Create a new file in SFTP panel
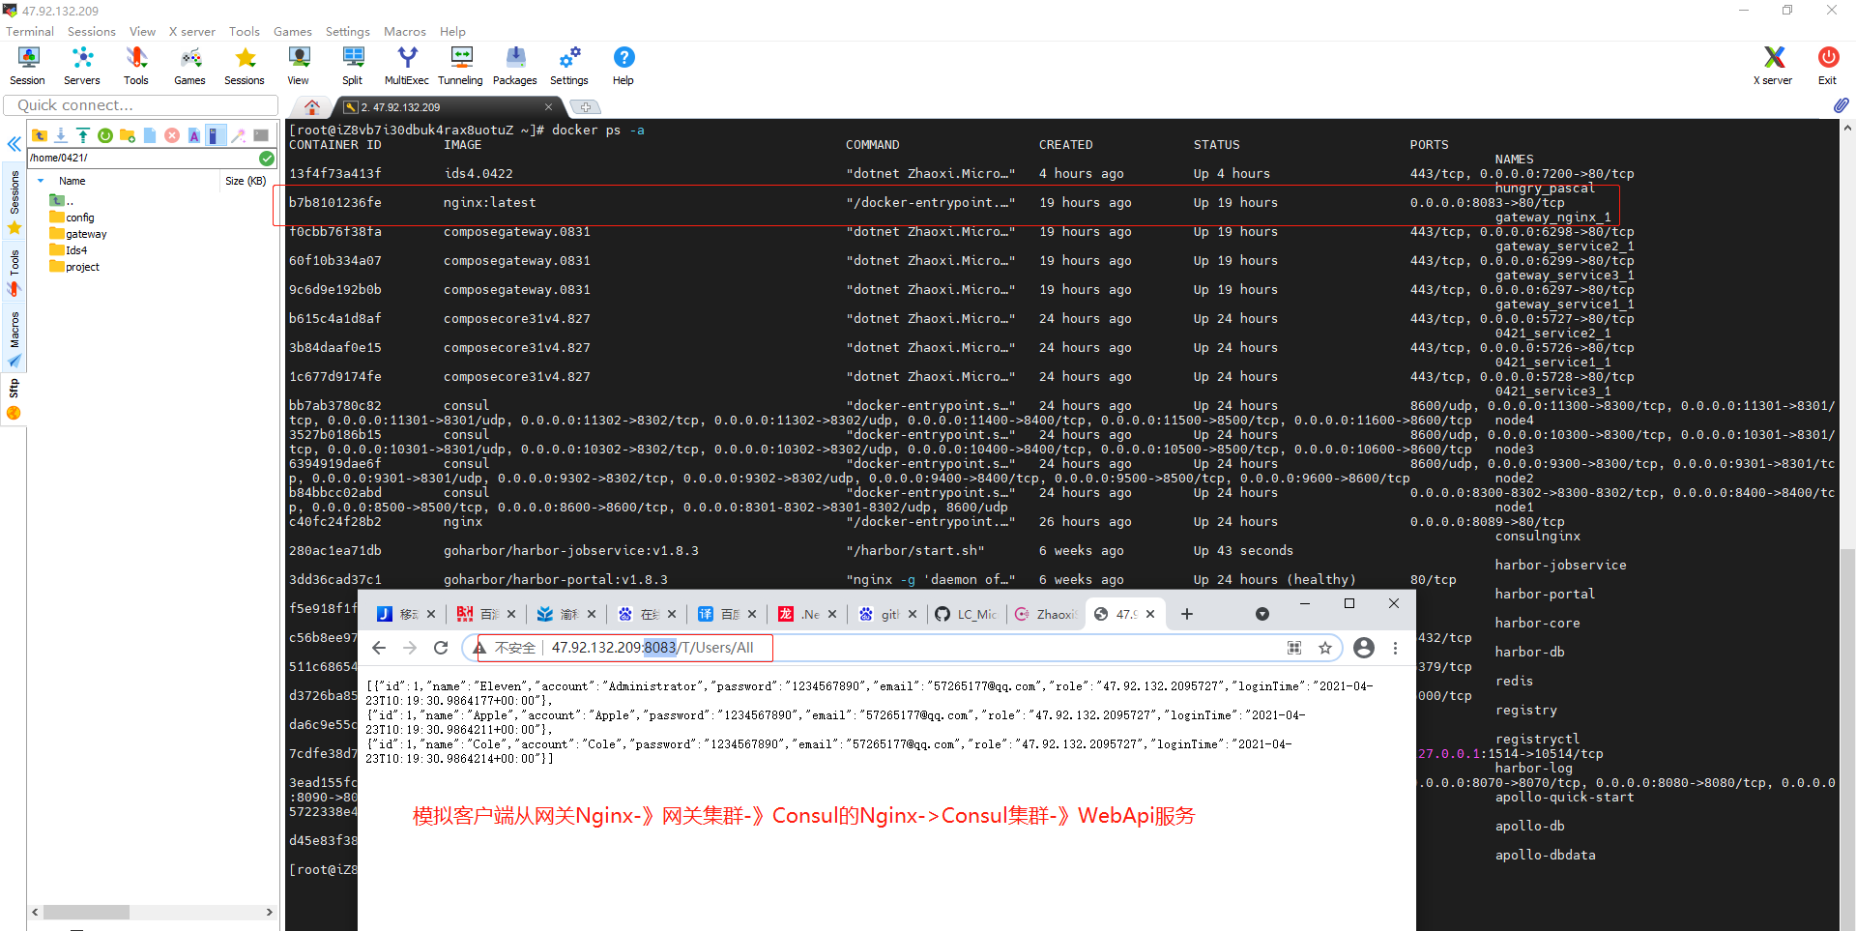 (150, 135)
